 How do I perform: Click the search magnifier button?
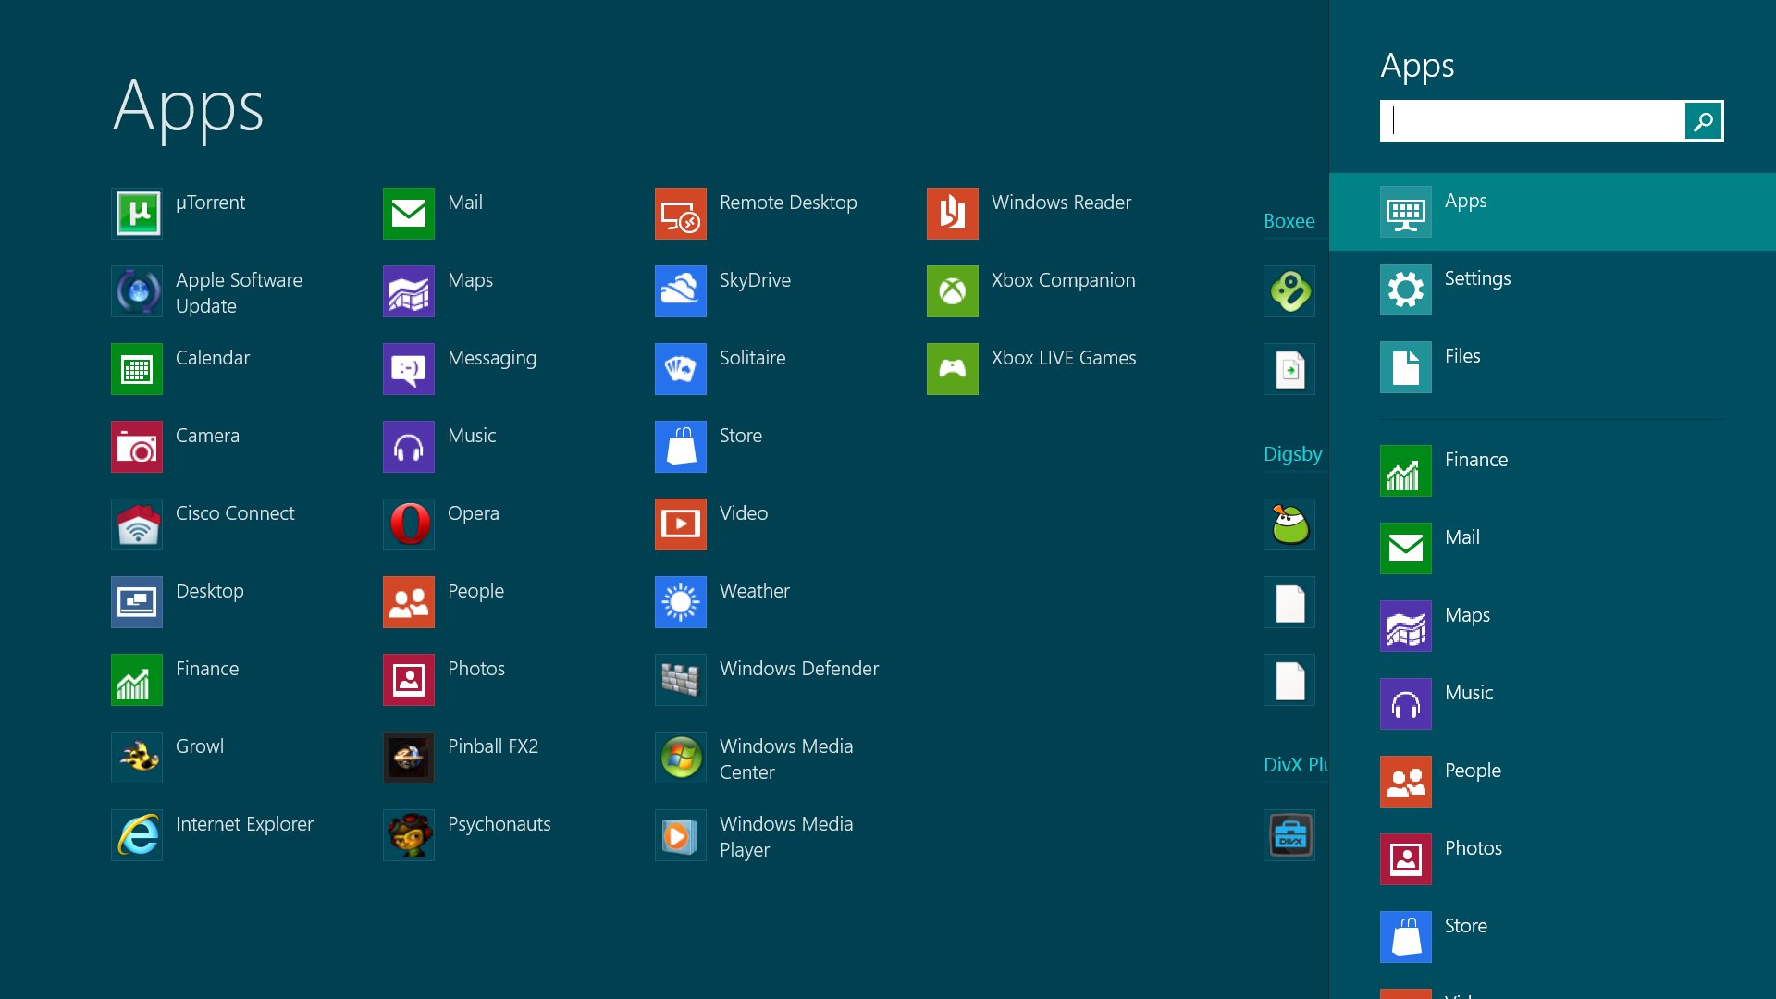click(x=1703, y=121)
